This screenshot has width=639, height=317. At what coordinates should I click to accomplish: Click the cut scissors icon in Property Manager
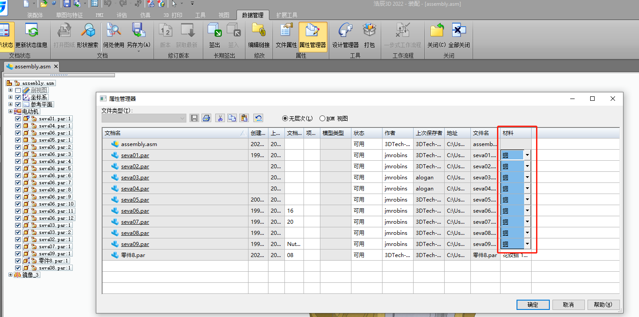point(220,118)
